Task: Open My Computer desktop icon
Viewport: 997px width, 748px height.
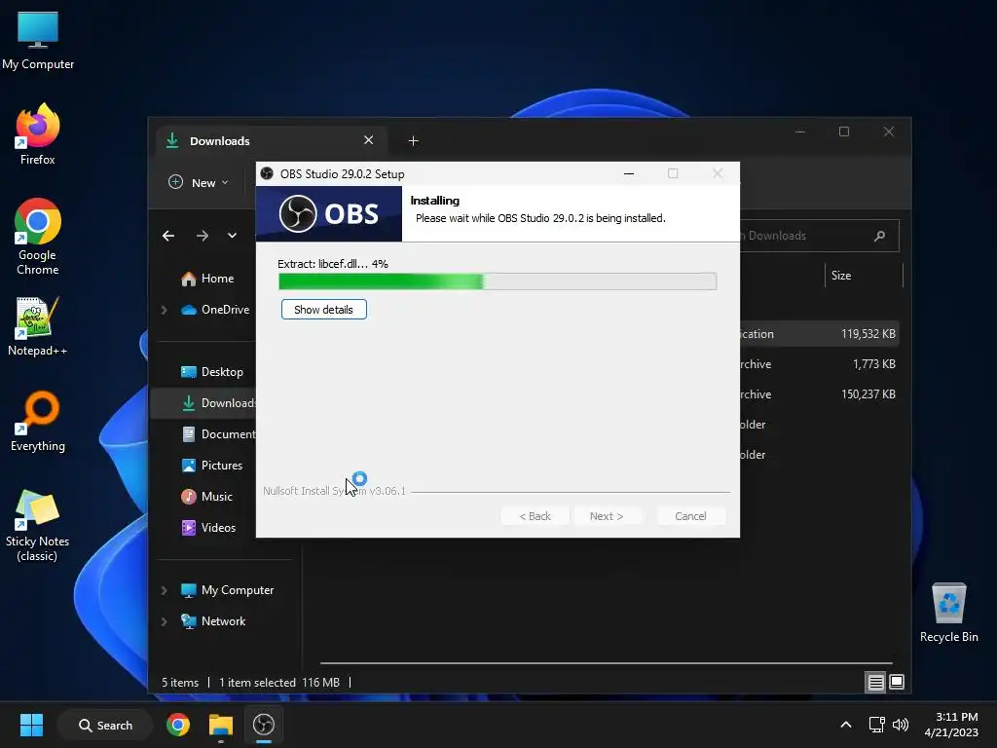Action: tap(38, 40)
